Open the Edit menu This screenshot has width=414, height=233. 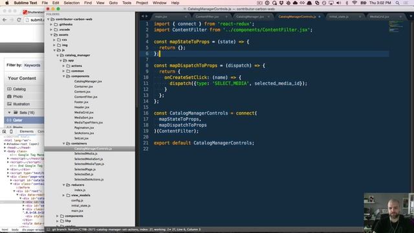tap(56, 3)
